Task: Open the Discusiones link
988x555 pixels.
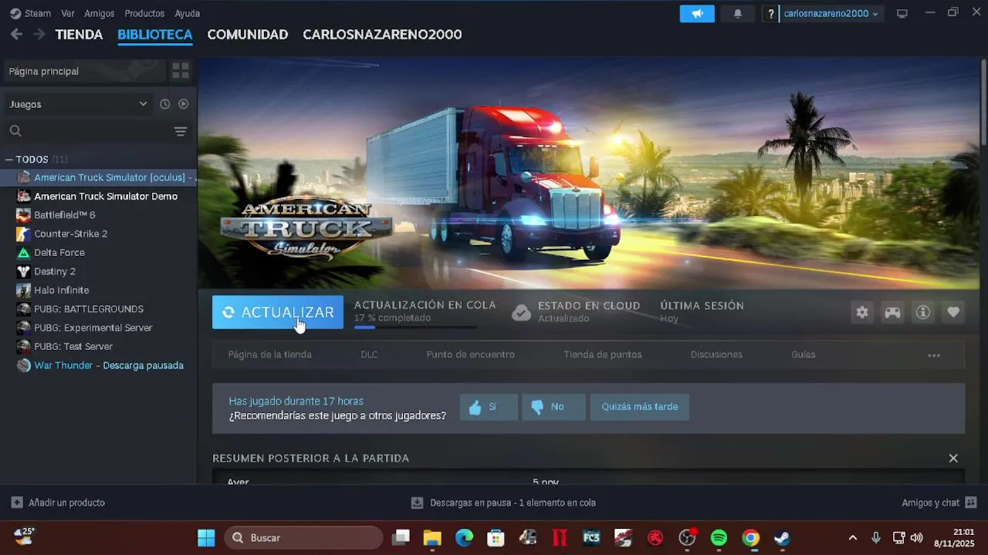Action: click(x=716, y=355)
